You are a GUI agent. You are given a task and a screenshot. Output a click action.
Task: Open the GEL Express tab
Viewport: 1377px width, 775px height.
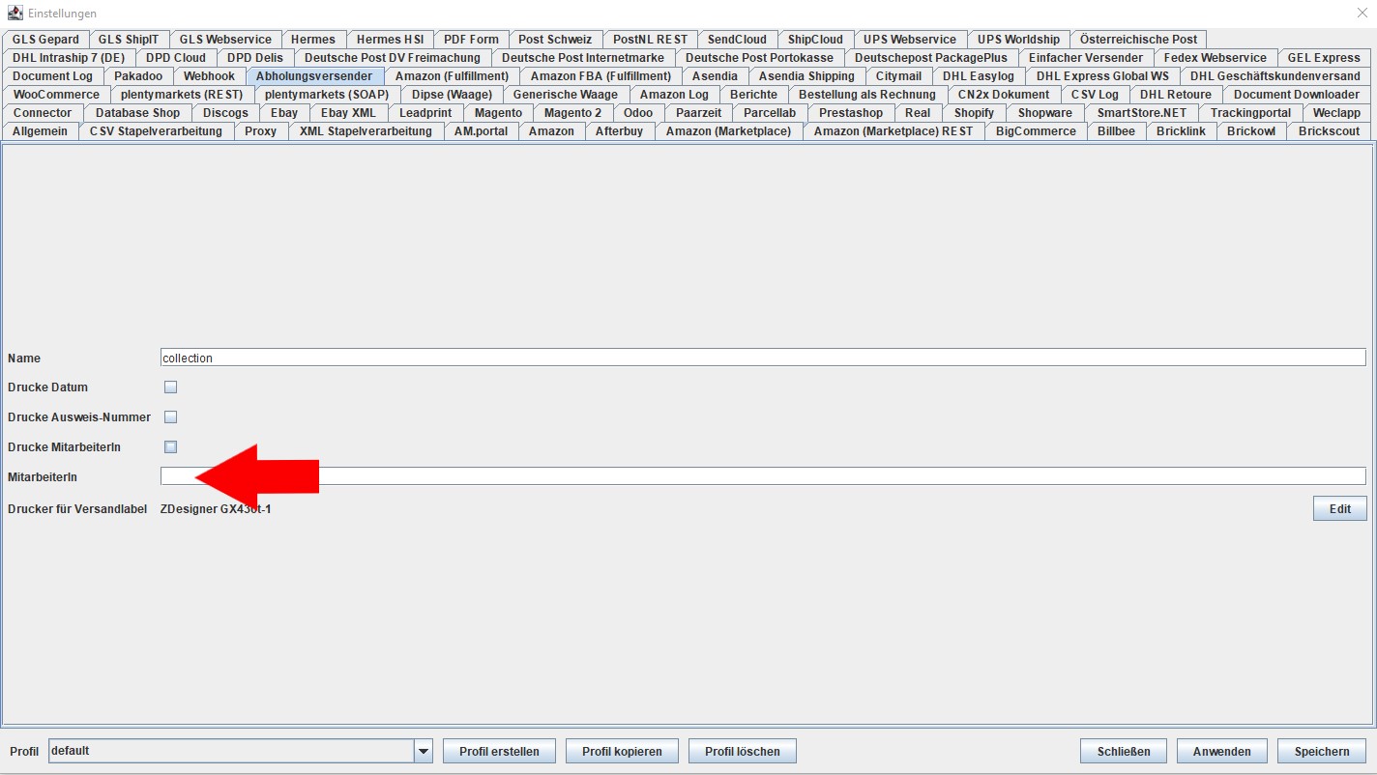coord(1324,58)
